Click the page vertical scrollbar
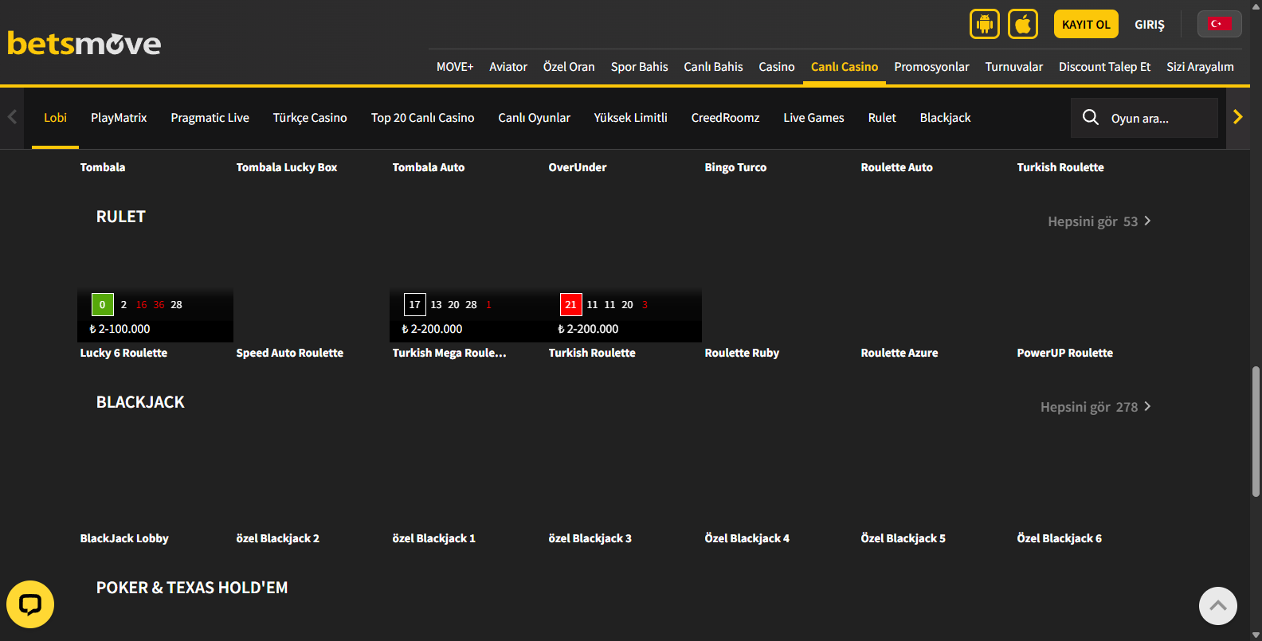The image size is (1262, 641). click(1256, 430)
